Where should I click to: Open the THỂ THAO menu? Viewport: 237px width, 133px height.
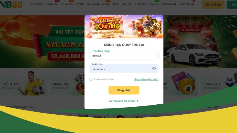[x=37, y=4]
